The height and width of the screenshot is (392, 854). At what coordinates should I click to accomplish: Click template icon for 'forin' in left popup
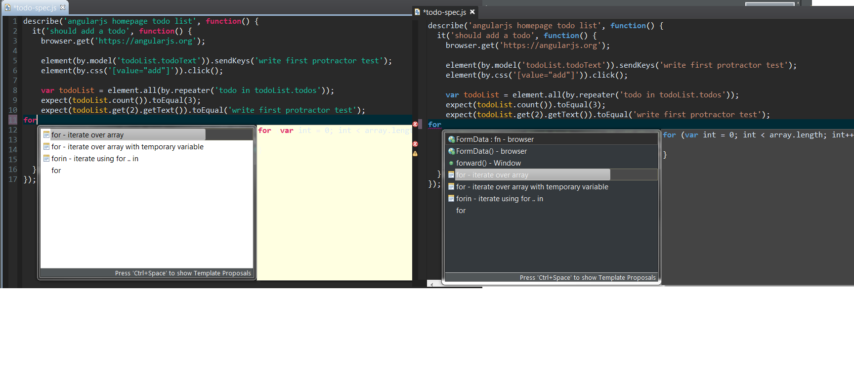point(46,159)
